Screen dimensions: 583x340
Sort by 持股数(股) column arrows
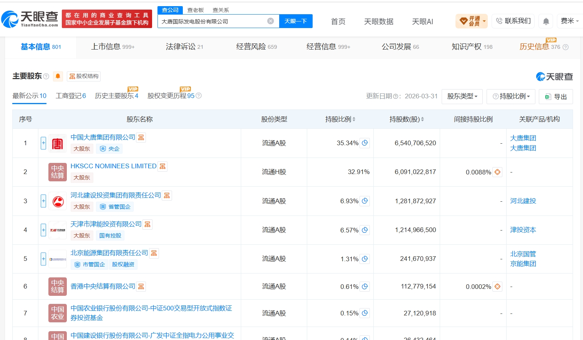pyautogui.click(x=422, y=119)
